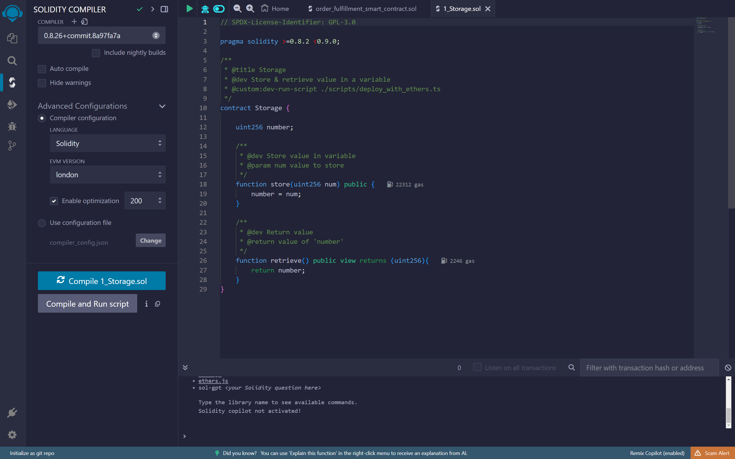Open the Plugin Manager plug icon
This screenshot has width=735, height=459.
[12, 413]
